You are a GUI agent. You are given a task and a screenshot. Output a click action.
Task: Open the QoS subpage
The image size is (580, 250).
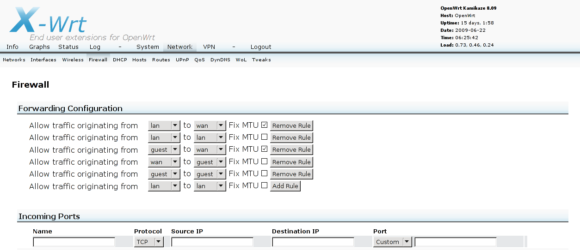[199, 60]
